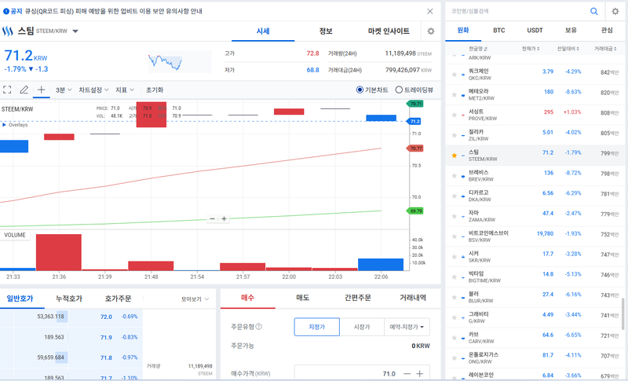Click the mini price sparkline chart
Screen dimensions: 628x381
pos(180,61)
